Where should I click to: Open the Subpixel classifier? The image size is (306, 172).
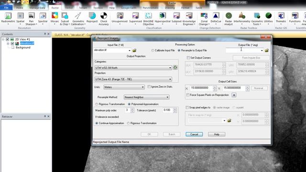click(176, 19)
